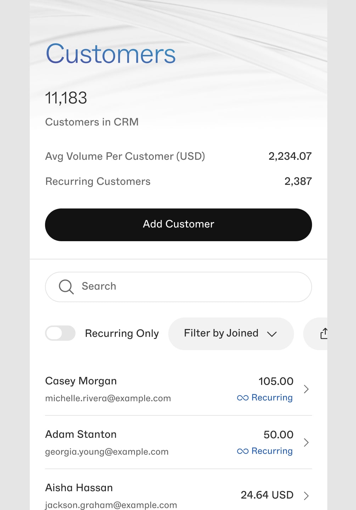Viewport: 356px width, 510px height.
Task: Click infinity Recurring icon for Adam Stanton
Action: click(x=243, y=451)
